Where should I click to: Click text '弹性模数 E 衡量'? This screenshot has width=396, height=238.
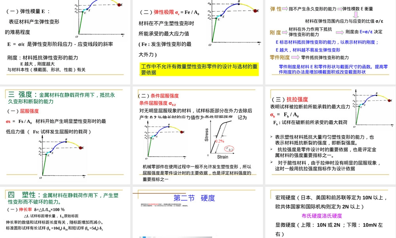358,9
